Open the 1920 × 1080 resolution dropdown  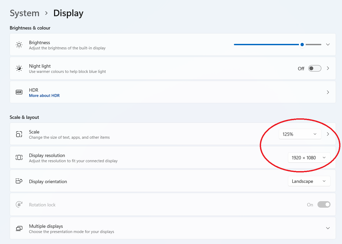[309, 158]
